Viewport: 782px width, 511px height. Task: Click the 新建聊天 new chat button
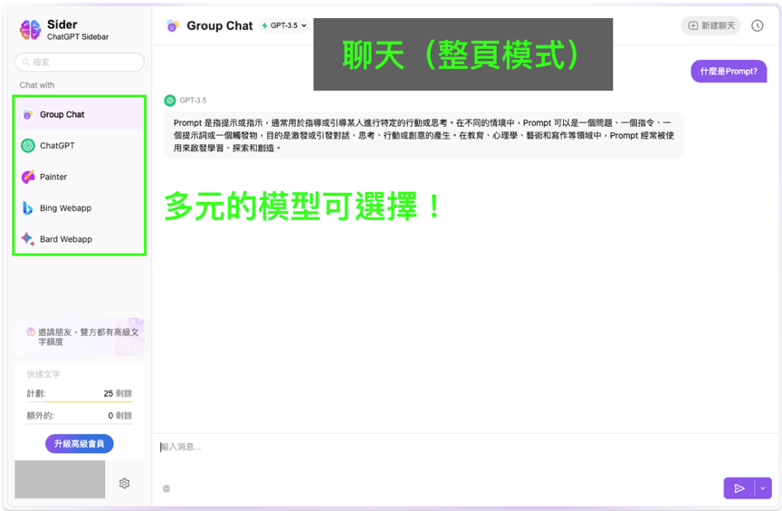coord(710,25)
